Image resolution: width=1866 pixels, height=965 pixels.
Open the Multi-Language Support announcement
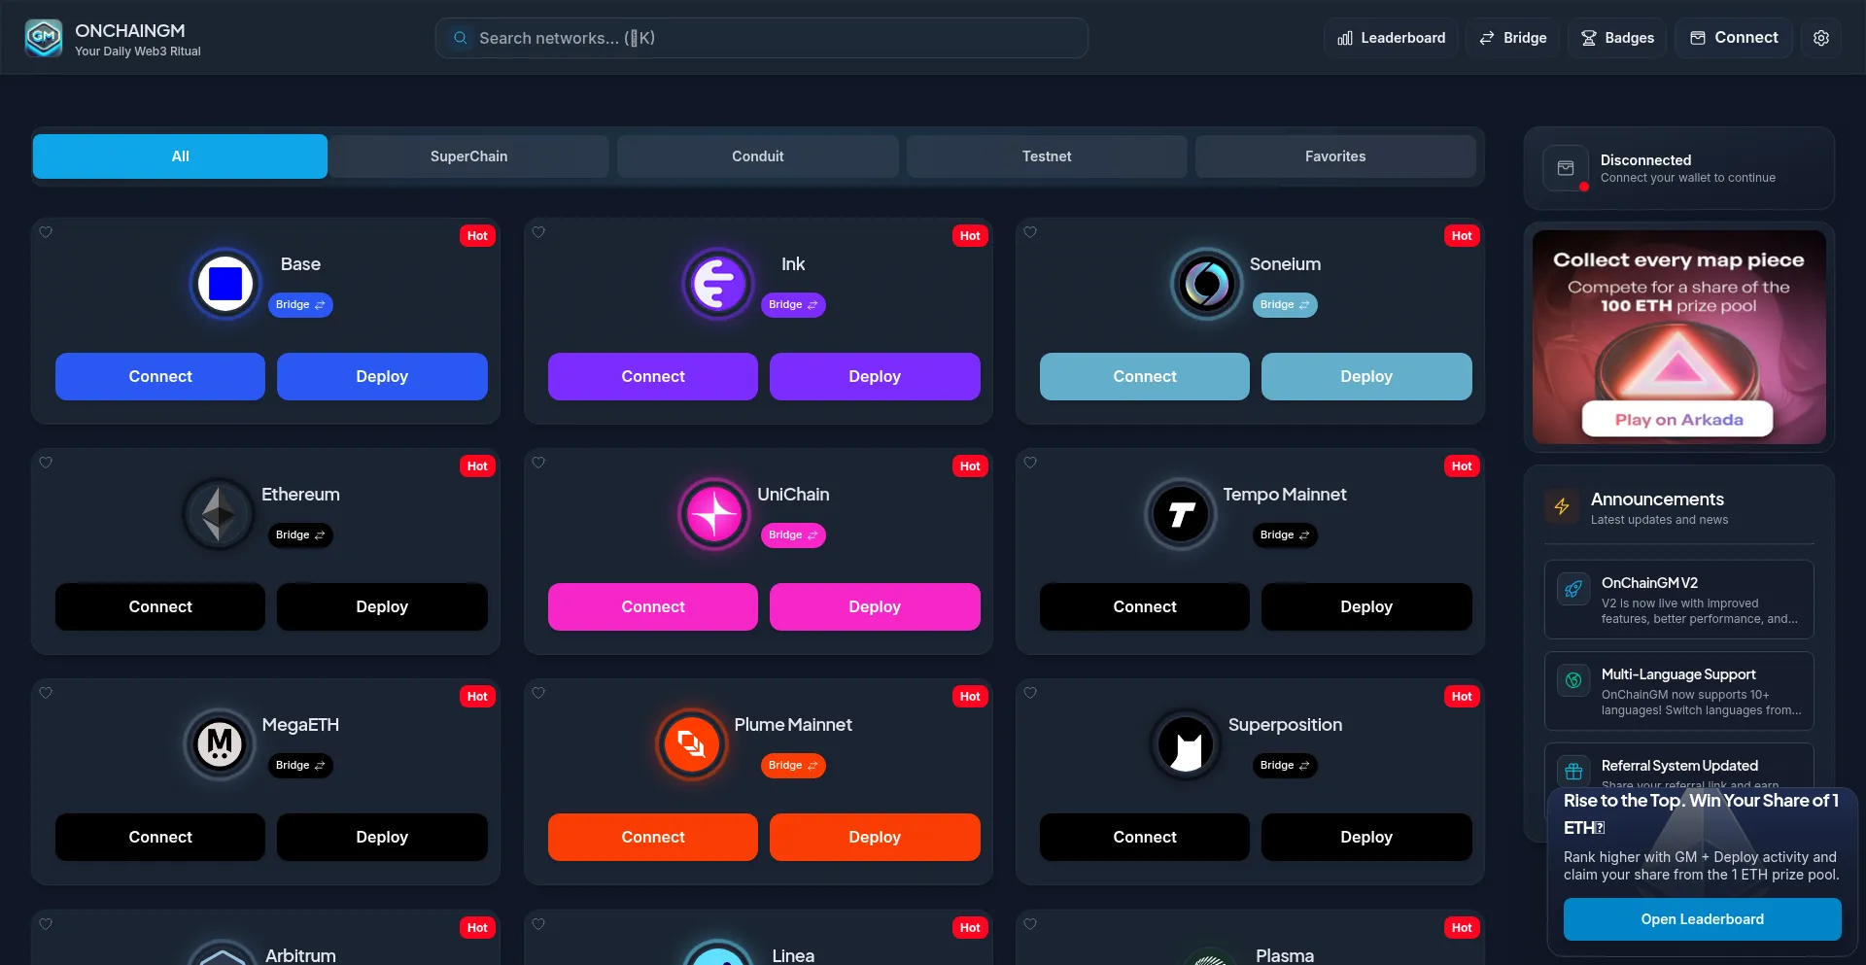point(1679,691)
